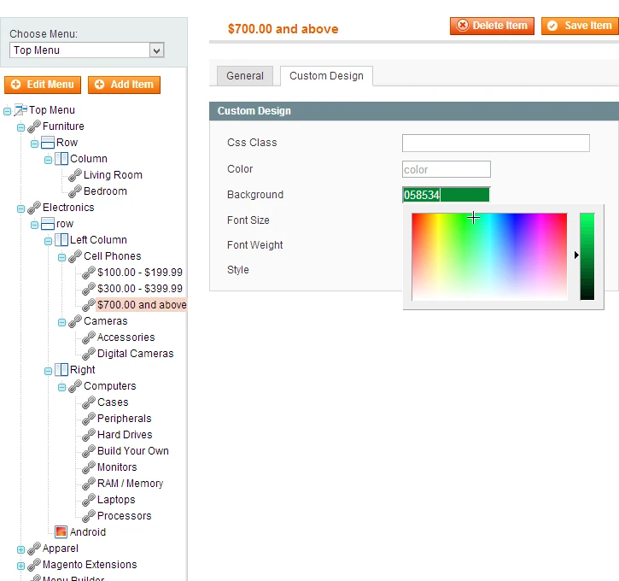Click the Android image icon in tree

point(61,531)
